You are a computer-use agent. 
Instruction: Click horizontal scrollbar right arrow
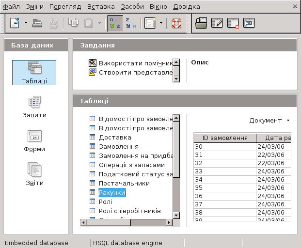click(169, 223)
